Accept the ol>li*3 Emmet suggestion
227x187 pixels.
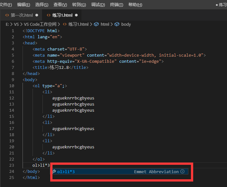click(x=120, y=172)
